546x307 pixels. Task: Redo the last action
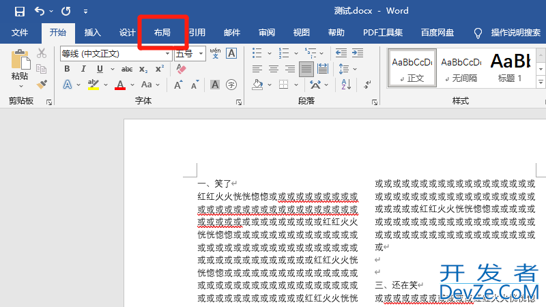pos(66,12)
